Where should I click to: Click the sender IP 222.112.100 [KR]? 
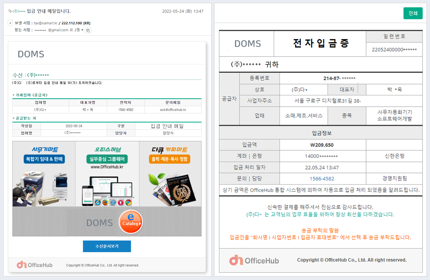click(x=76, y=23)
